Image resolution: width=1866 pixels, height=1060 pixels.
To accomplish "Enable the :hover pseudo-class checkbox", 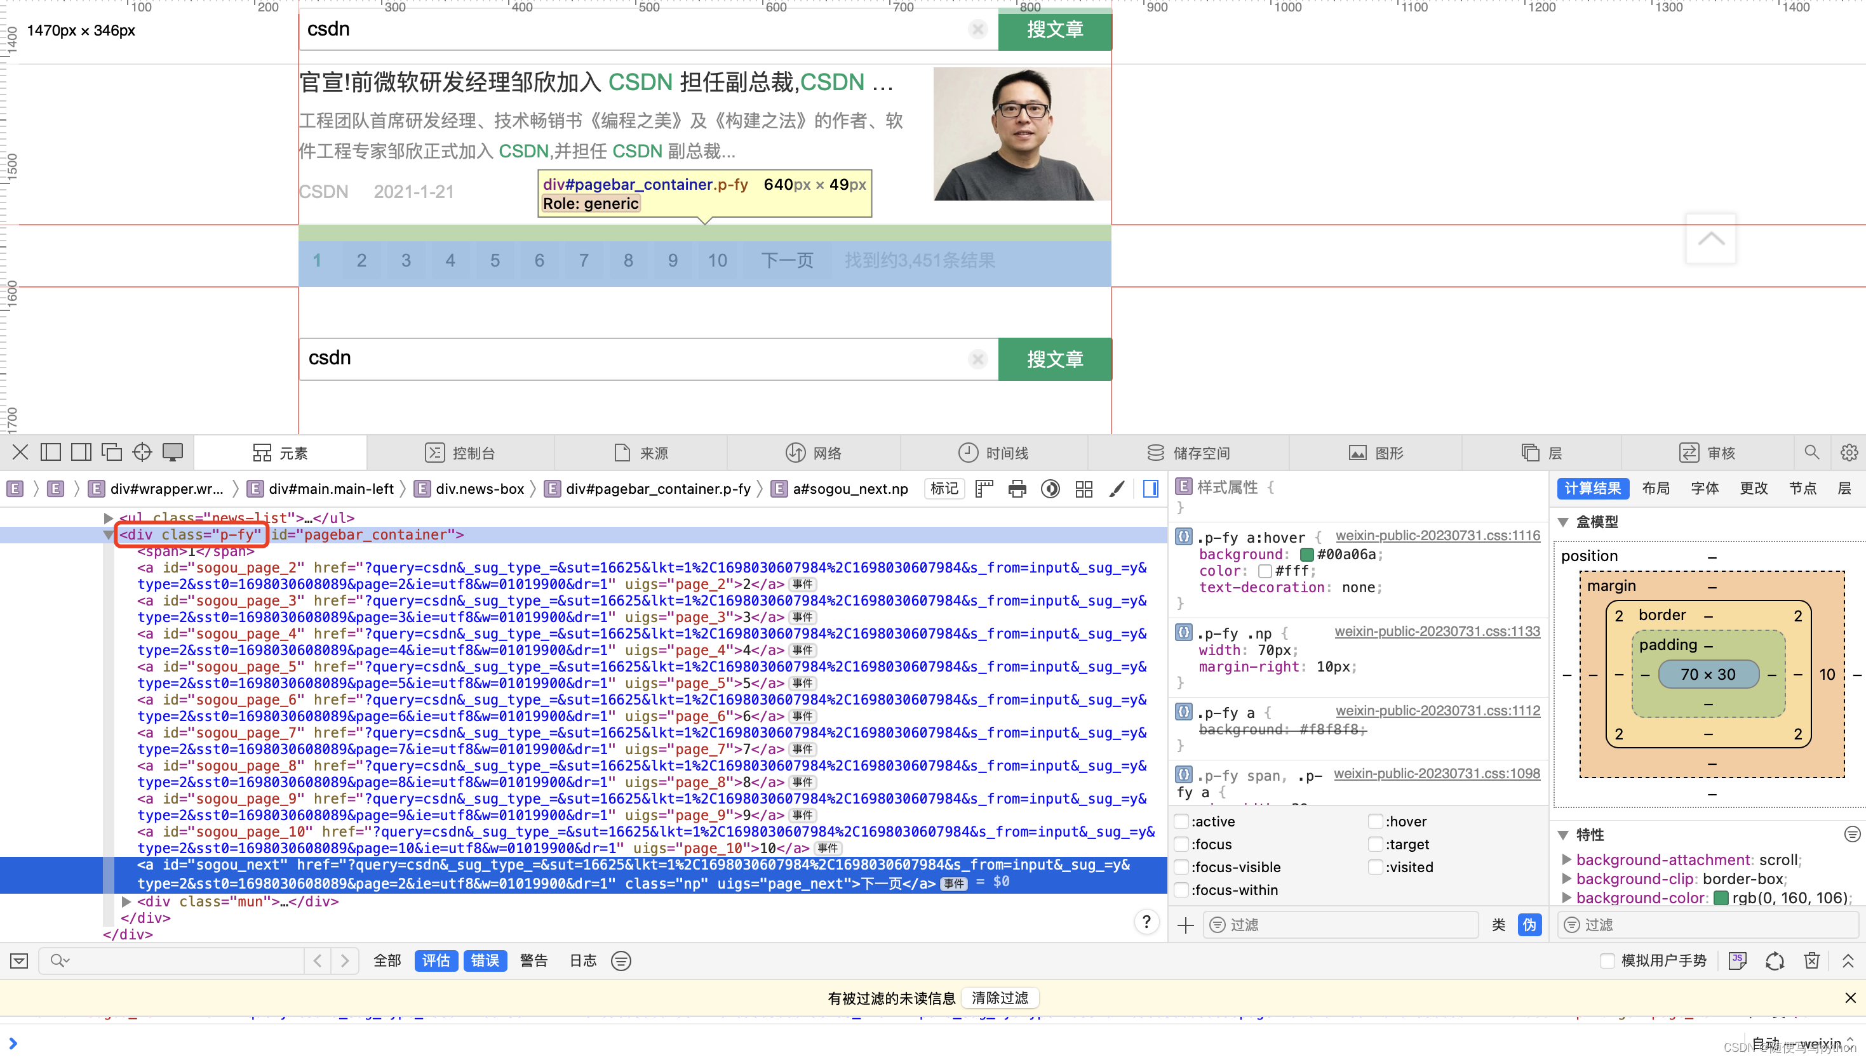I will [1375, 821].
